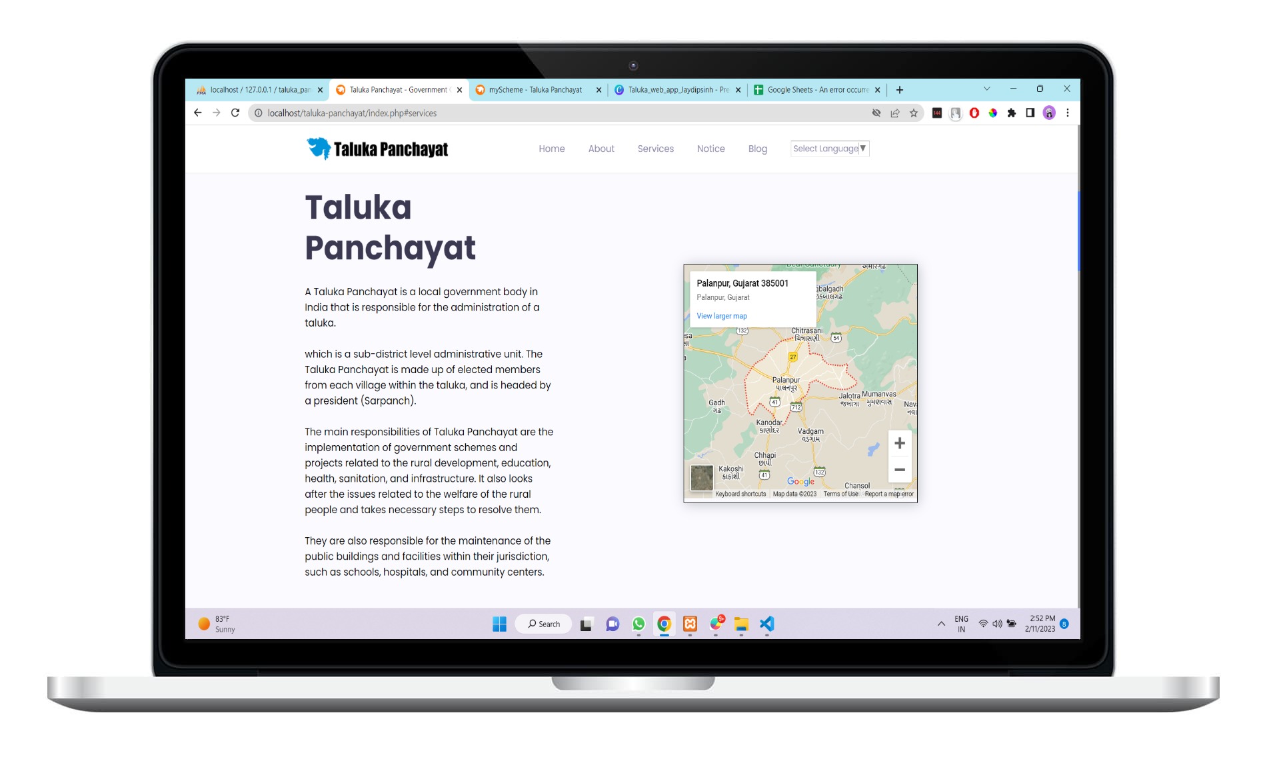Click the Chrome icon in the taskbar
The width and height of the screenshot is (1263, 759).
(x=664, y=624)
